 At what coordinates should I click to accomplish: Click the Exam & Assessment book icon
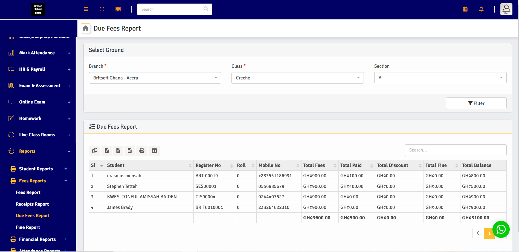11,86
